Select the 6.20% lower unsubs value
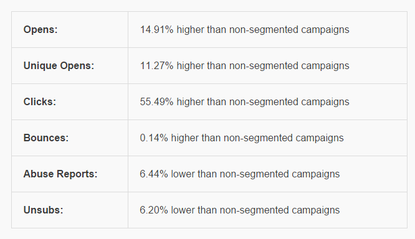Viewport: 415px width, 239px height. (x=240, y=210)
